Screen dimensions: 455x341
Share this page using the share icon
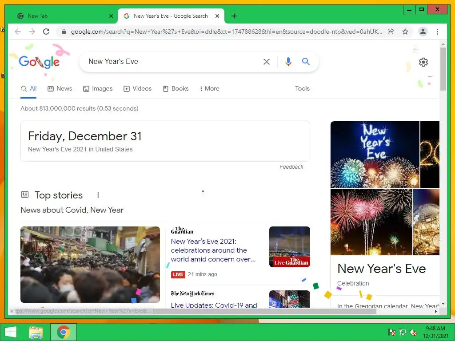click(391, 32)
